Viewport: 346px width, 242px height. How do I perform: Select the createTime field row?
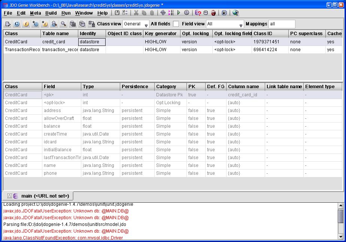pos(172,134)
